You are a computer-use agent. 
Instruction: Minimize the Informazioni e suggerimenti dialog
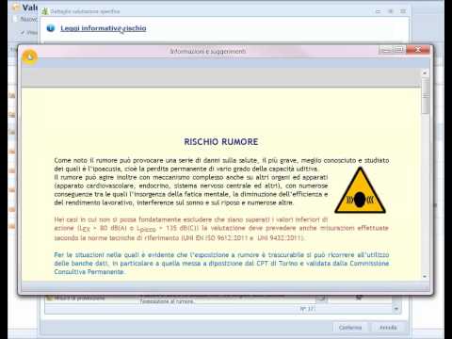pos(386,50)
